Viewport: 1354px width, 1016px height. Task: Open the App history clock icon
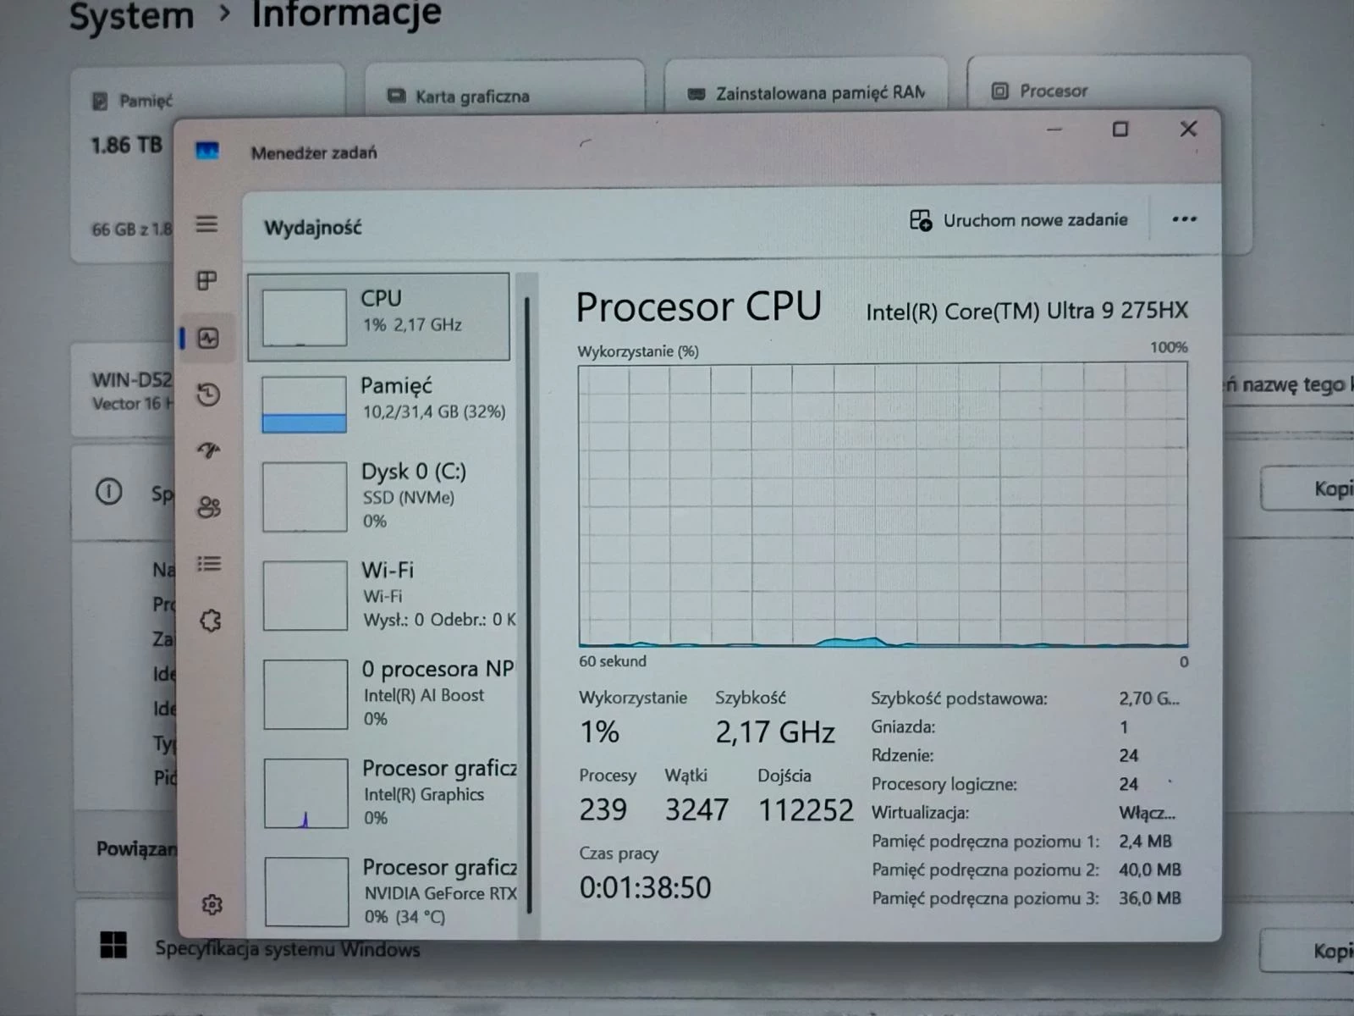[208, 395]
